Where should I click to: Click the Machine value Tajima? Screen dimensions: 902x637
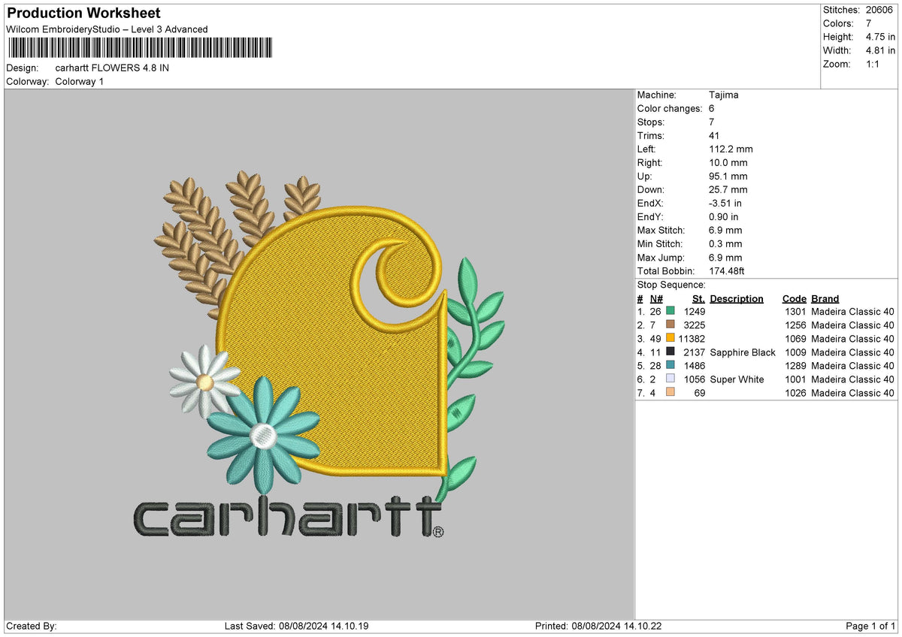[724, 95]
